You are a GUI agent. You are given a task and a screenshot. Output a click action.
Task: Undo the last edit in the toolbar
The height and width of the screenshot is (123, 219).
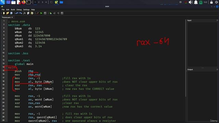click(x=17, y=13)
